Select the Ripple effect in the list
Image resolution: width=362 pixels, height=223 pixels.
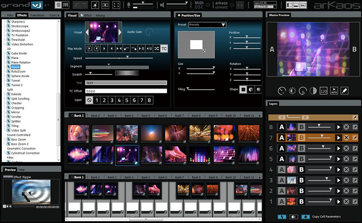point(15,67)
